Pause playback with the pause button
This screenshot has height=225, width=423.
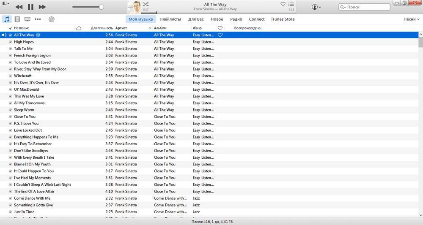(30, 7)
